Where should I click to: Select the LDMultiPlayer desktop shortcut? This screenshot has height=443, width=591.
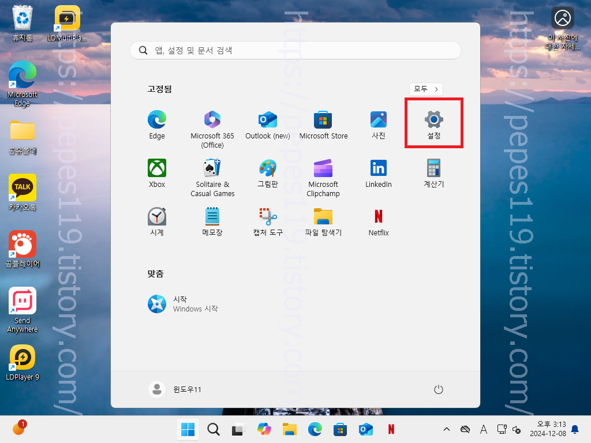pos(67,23)
